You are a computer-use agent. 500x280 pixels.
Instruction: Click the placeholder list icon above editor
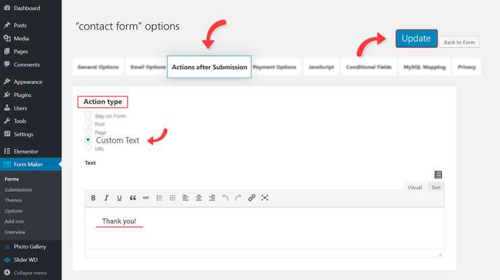tap(438, 174)
